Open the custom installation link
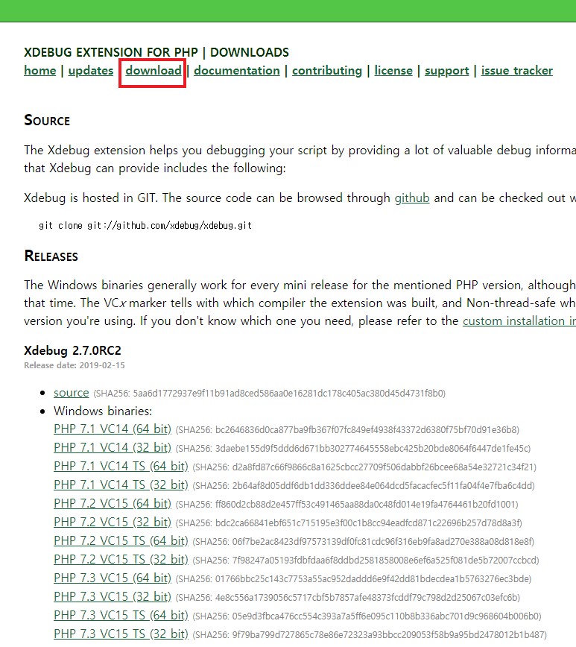576x647 pixels. tap(519, 321)
